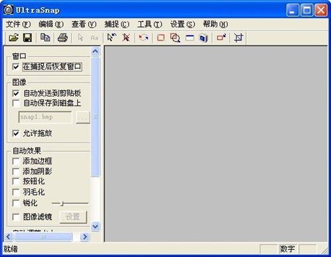The width and height of the screenshot is (331, 257).
Task: Enable 添加阴影 effect
Action: tap(16, 171)
